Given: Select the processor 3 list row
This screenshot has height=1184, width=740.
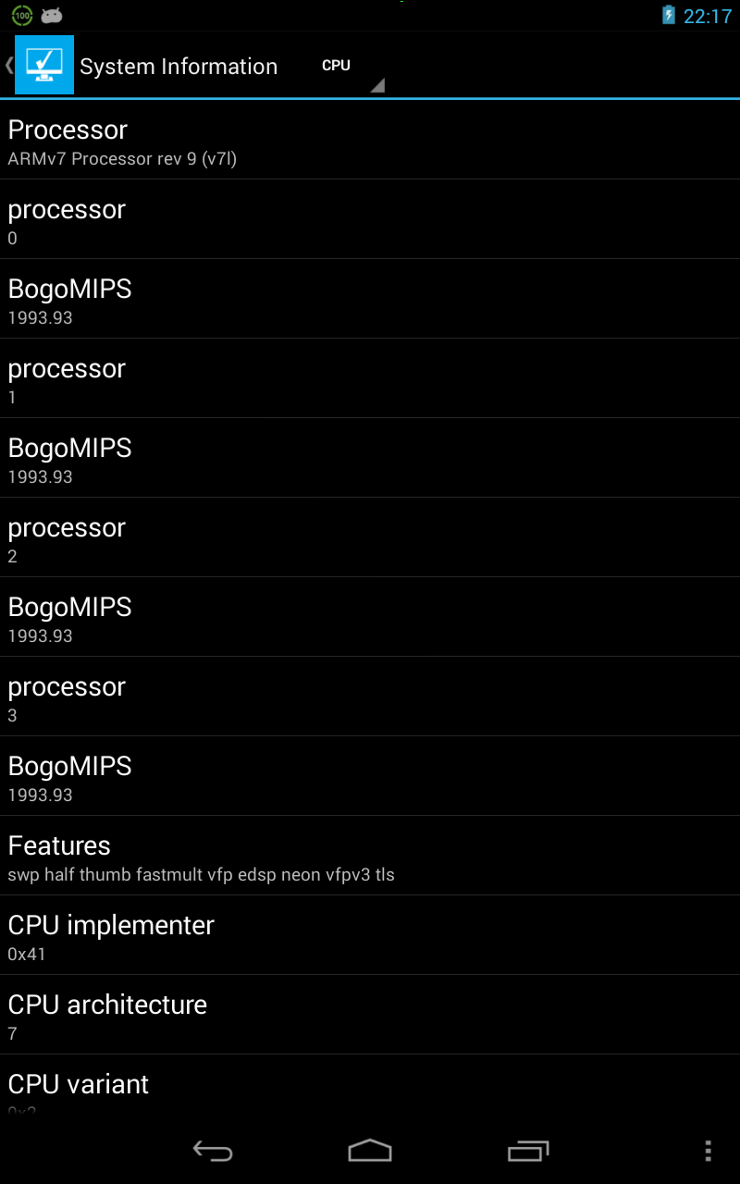Looking at the screenshot, I should click(370, 697).
